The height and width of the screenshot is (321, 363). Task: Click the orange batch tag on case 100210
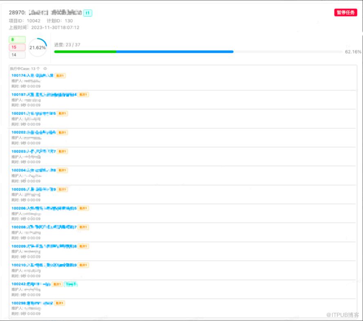click(x=83, y=265)
